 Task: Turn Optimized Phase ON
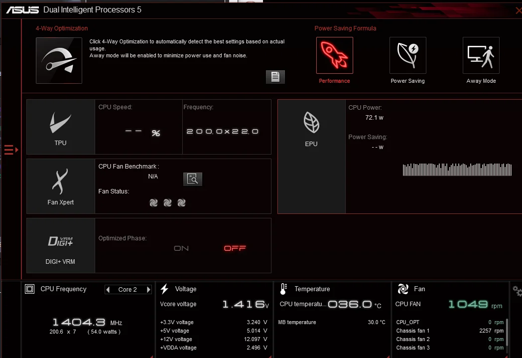(181, 248)
